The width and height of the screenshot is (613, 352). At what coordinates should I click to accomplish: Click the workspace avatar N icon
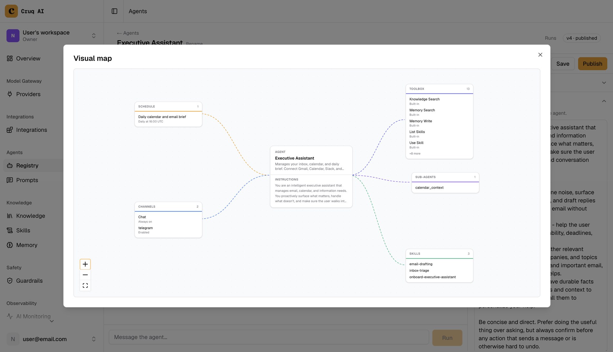[x=13, y=35]
